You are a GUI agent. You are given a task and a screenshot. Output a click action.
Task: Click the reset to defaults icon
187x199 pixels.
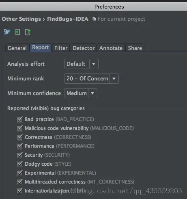coord(7,32)
